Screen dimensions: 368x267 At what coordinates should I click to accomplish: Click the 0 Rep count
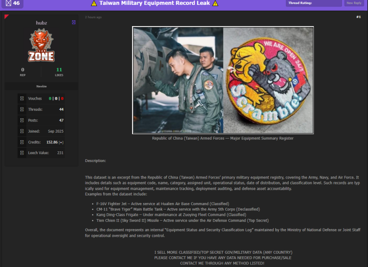22,69
